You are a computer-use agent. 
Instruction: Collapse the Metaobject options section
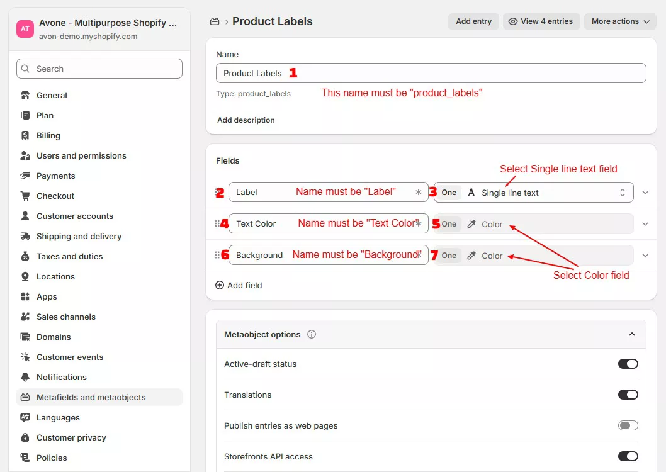632,335
